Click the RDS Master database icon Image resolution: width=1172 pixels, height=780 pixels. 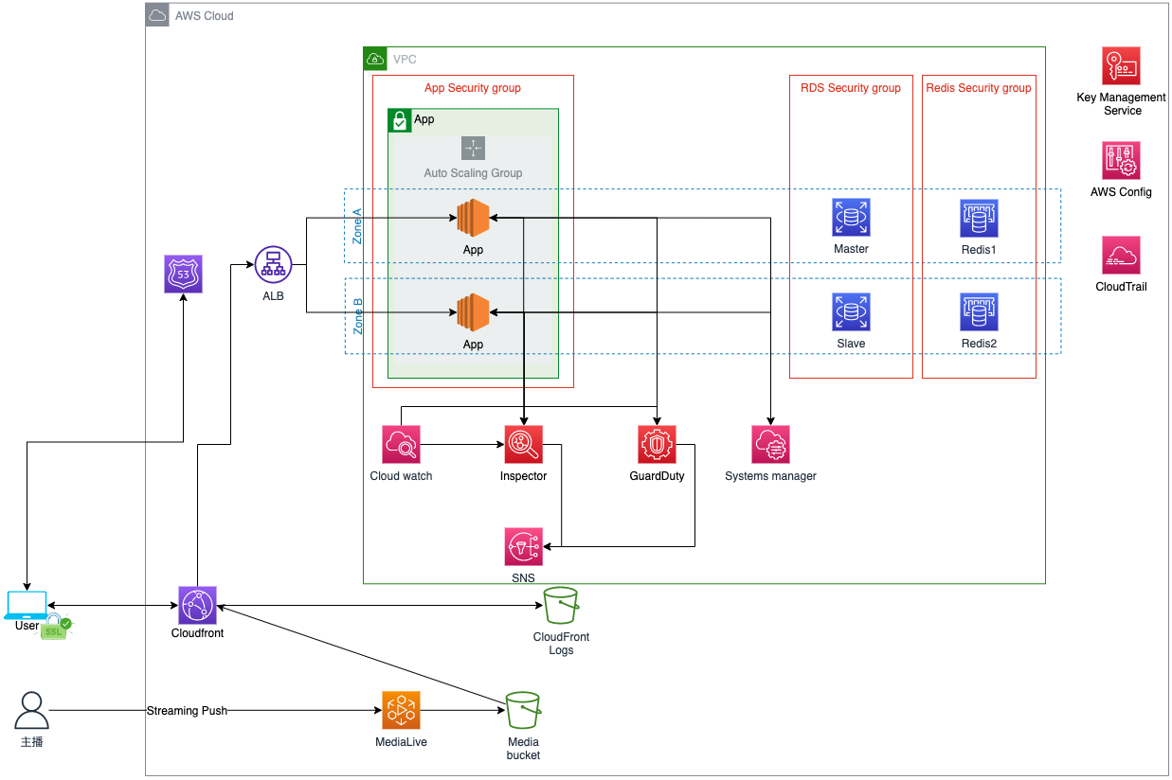point(851,218)
